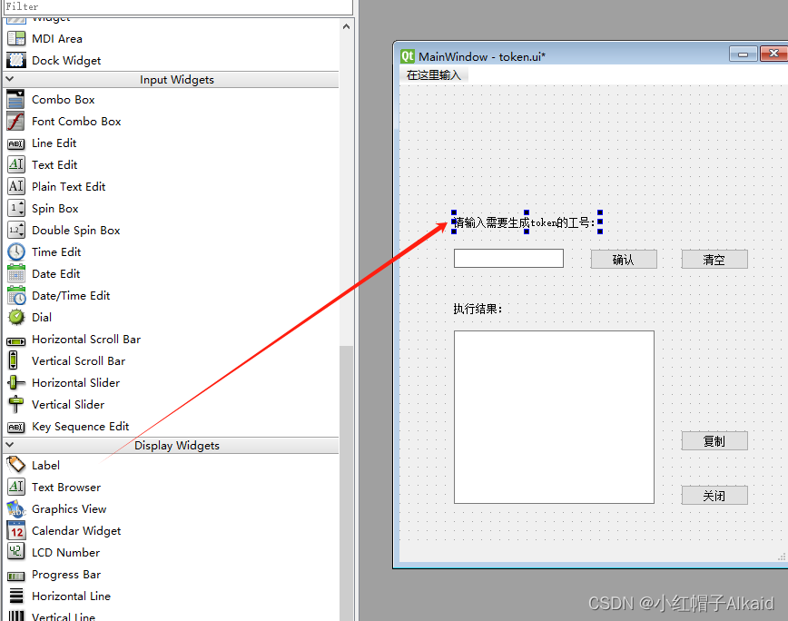
Task: Minimize the token.ui MainWindow
Action: click(x=744, y=54)
